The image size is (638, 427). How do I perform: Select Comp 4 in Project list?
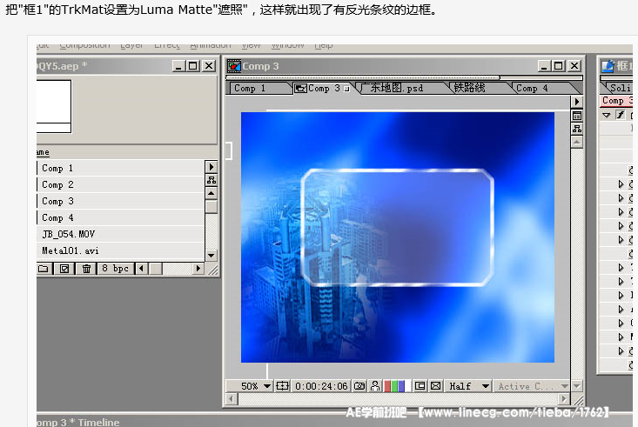pos(120,217)
